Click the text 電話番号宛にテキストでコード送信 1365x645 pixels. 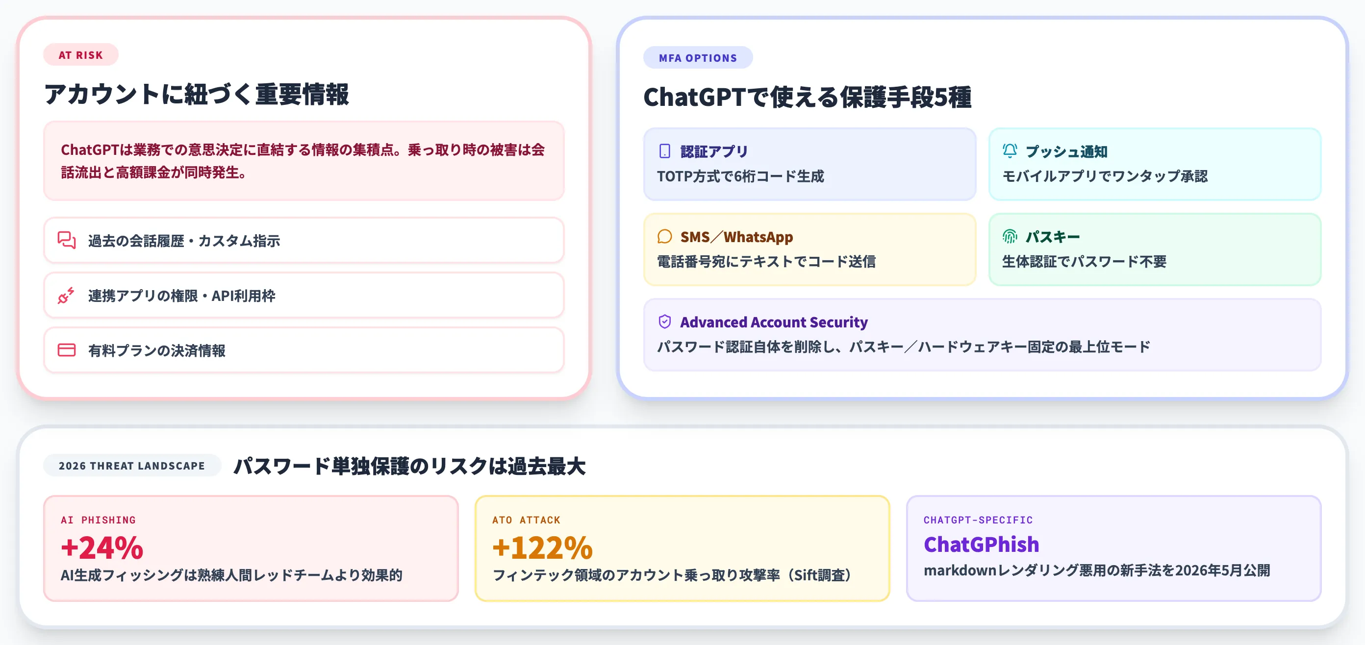[x=766, y=262]
